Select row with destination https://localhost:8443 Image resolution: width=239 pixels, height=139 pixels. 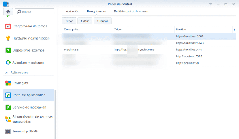pyautogui.click(x=149, y=43)
